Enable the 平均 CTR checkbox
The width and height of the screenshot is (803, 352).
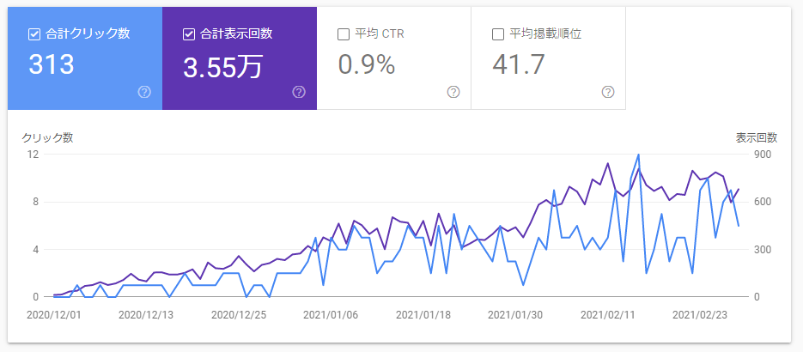click(x=344, y=34)
